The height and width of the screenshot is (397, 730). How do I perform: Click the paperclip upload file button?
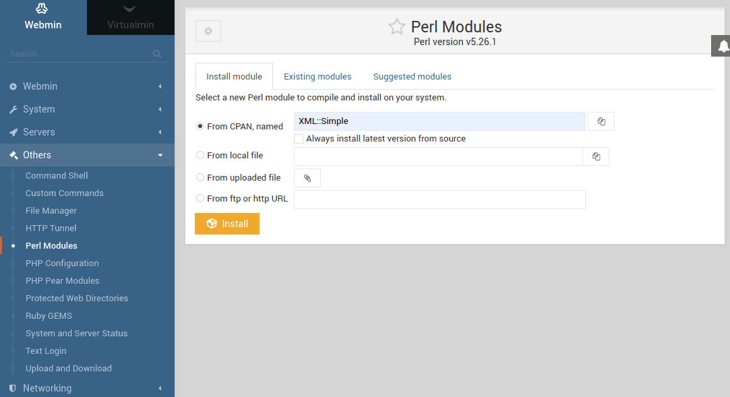pyautogui.click(x=307, y=178)
